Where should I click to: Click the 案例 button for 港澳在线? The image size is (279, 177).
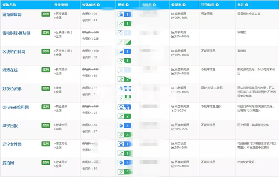46,70
